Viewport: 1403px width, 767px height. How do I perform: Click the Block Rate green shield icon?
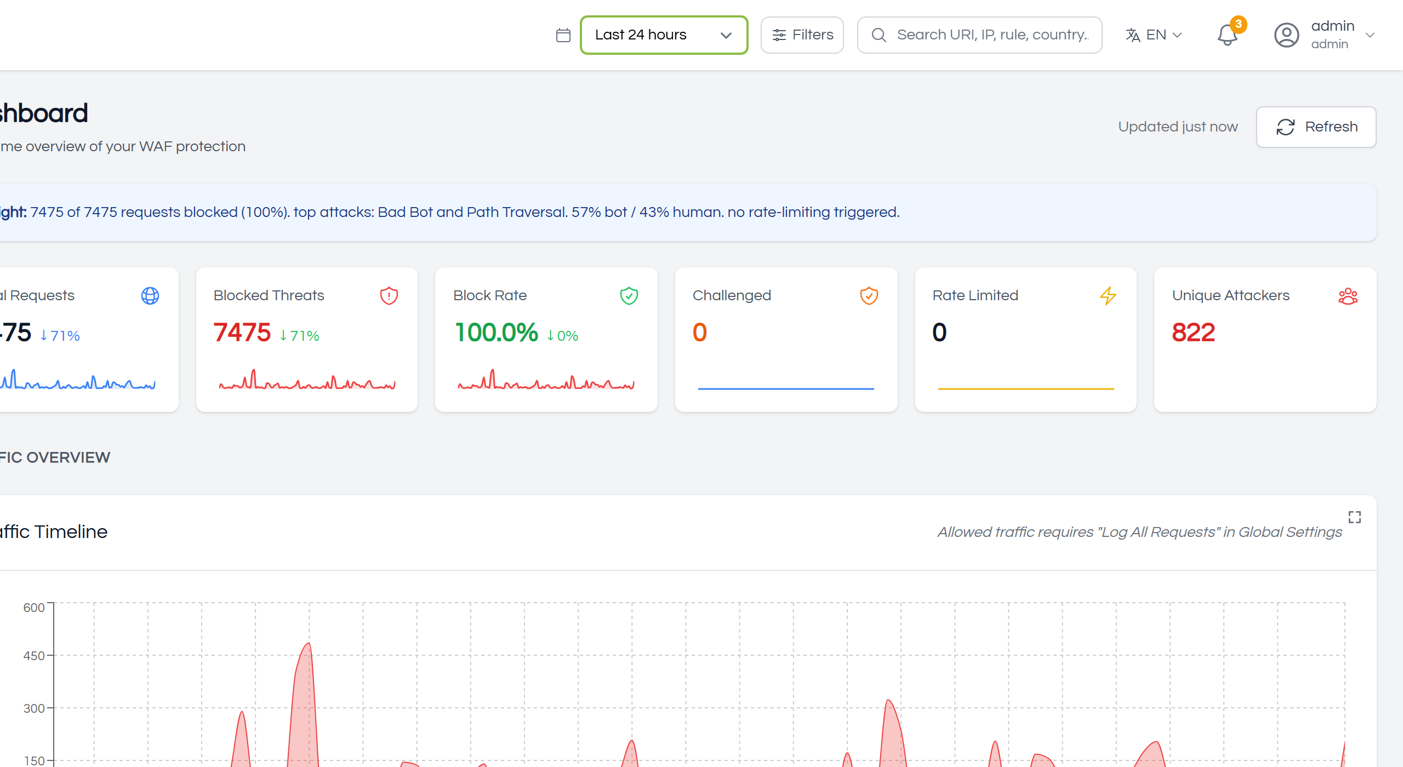629,296
